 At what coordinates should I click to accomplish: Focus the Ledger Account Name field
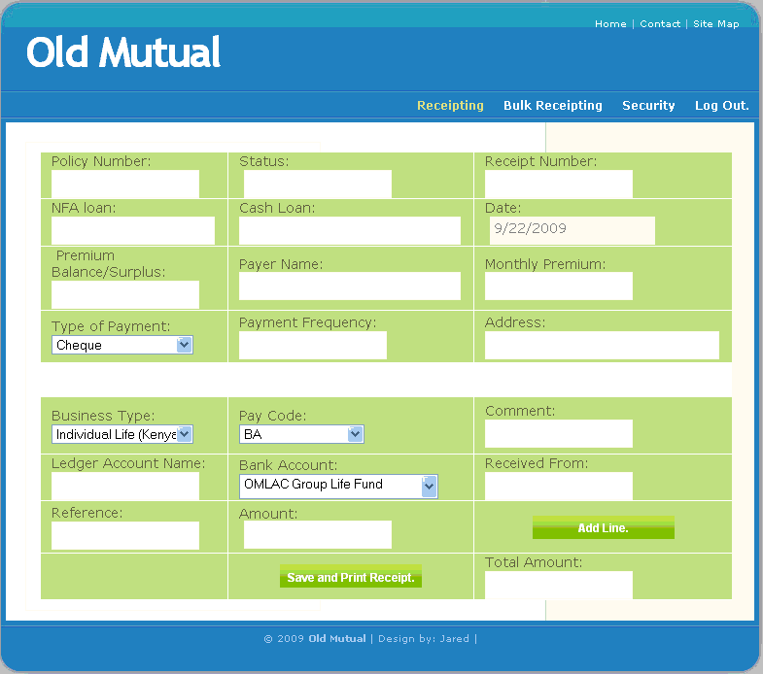(x=125, y=486)
